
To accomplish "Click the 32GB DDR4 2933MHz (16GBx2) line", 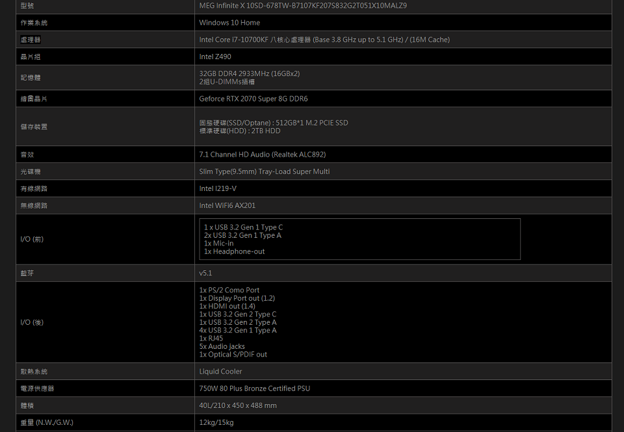I will (250, 73).
